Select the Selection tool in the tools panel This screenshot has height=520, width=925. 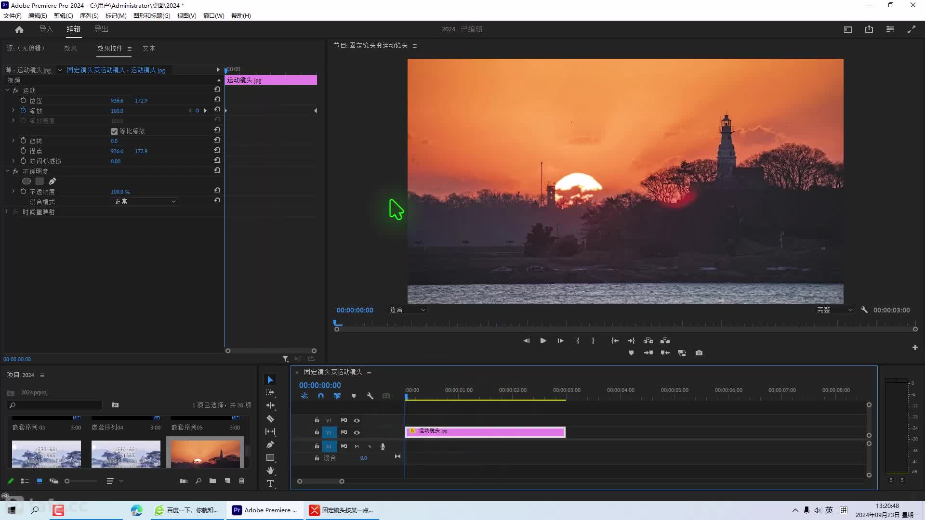coord(270,380)
